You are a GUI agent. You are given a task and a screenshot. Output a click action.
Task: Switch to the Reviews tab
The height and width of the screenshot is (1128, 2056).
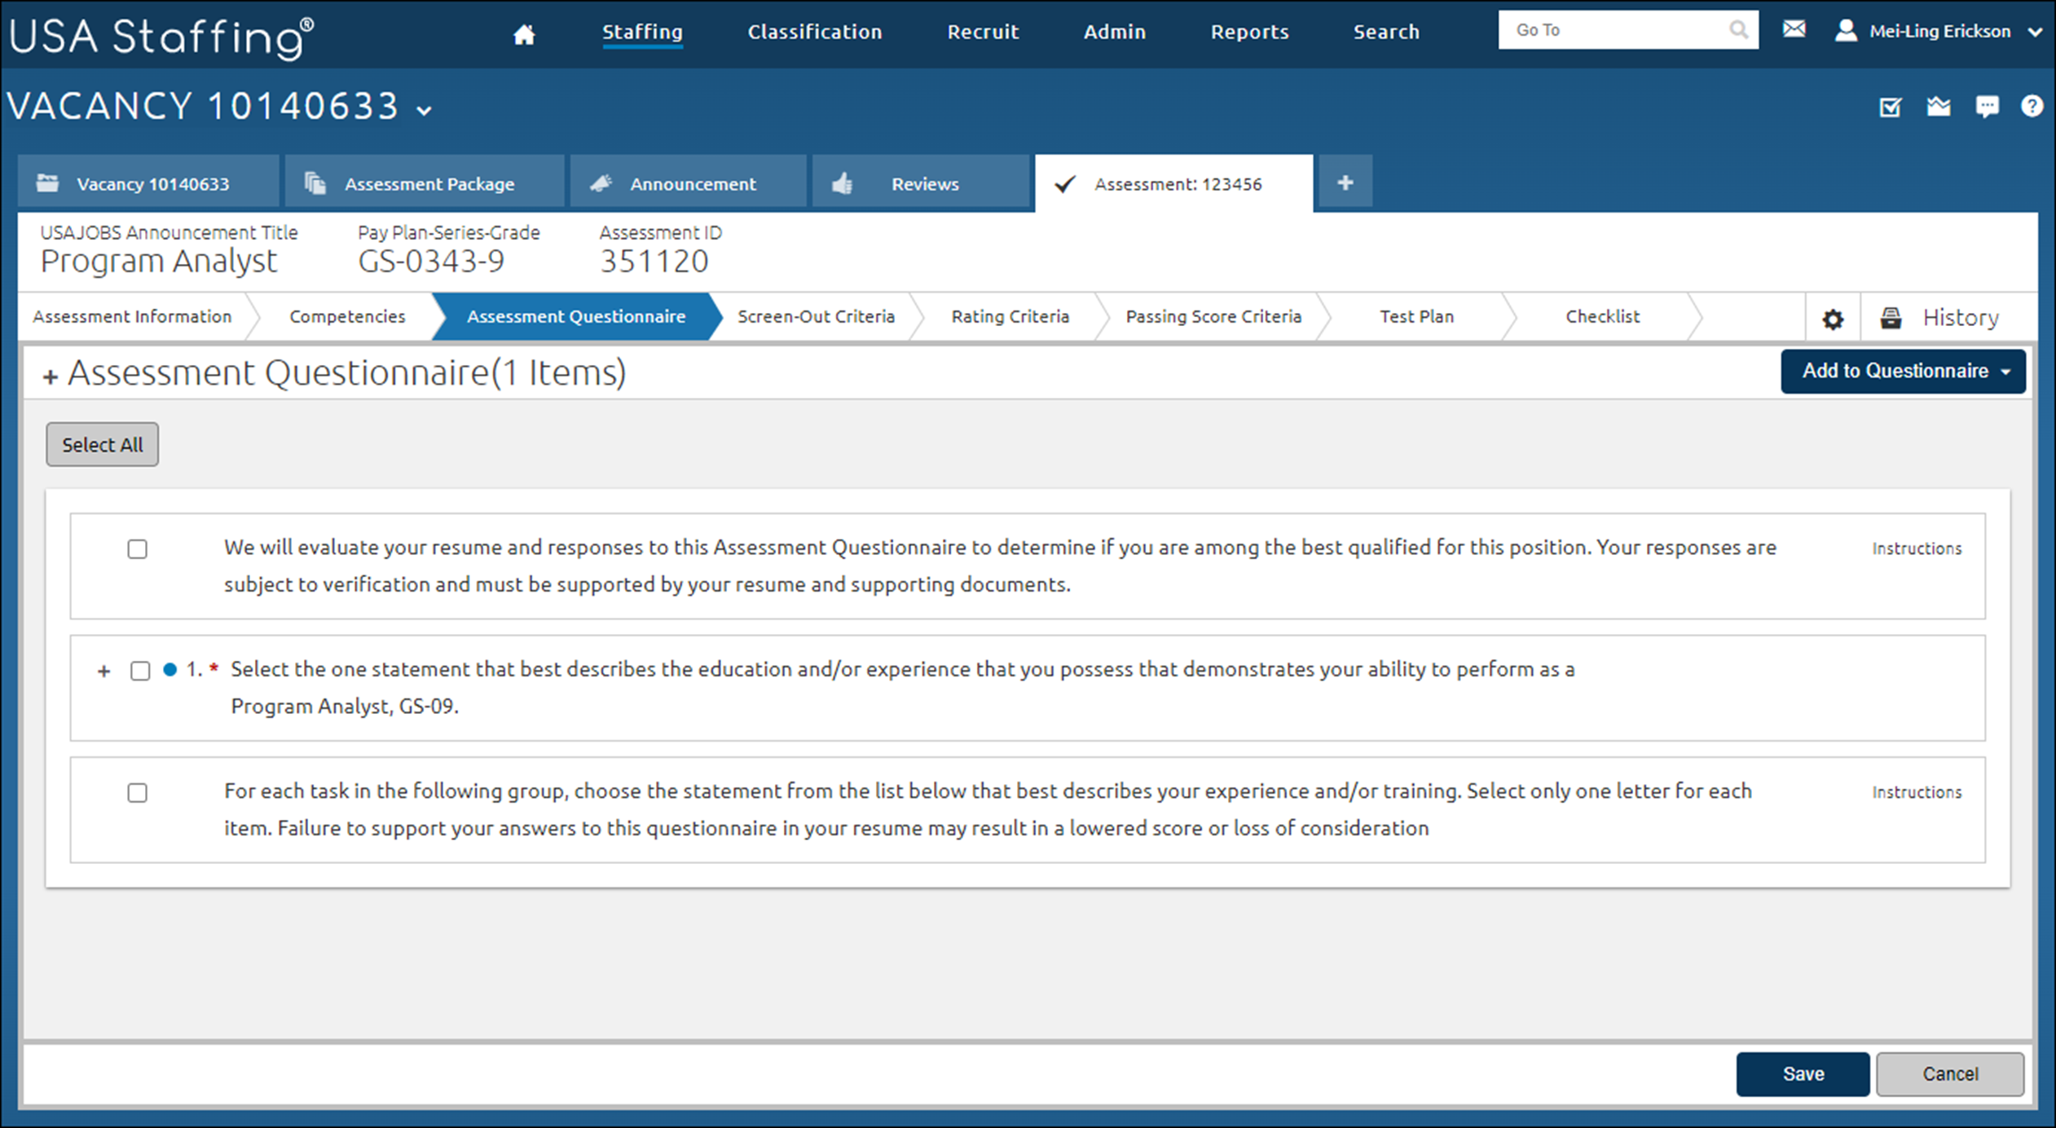(921, 183)
